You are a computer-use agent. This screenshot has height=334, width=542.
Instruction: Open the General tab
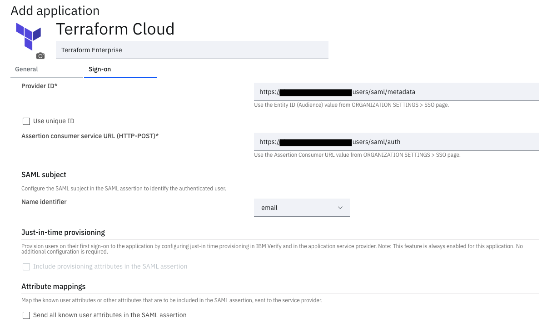[x=47, y=69]
